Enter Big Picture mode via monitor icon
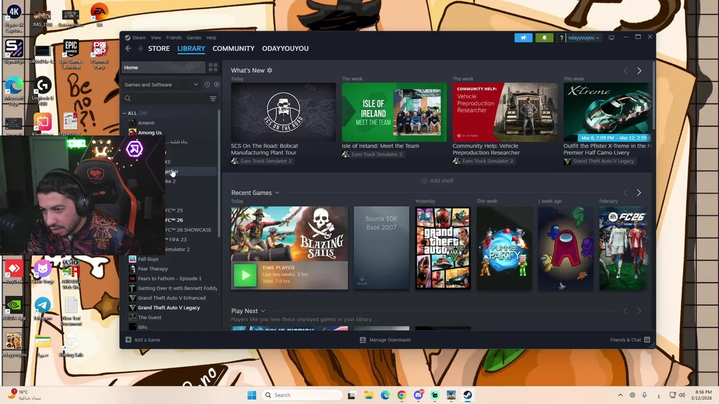 point(611,38)
